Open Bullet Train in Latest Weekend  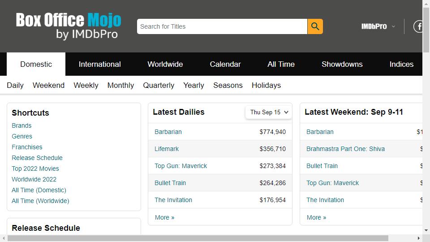pyautogui.click(x=322, y=166)
